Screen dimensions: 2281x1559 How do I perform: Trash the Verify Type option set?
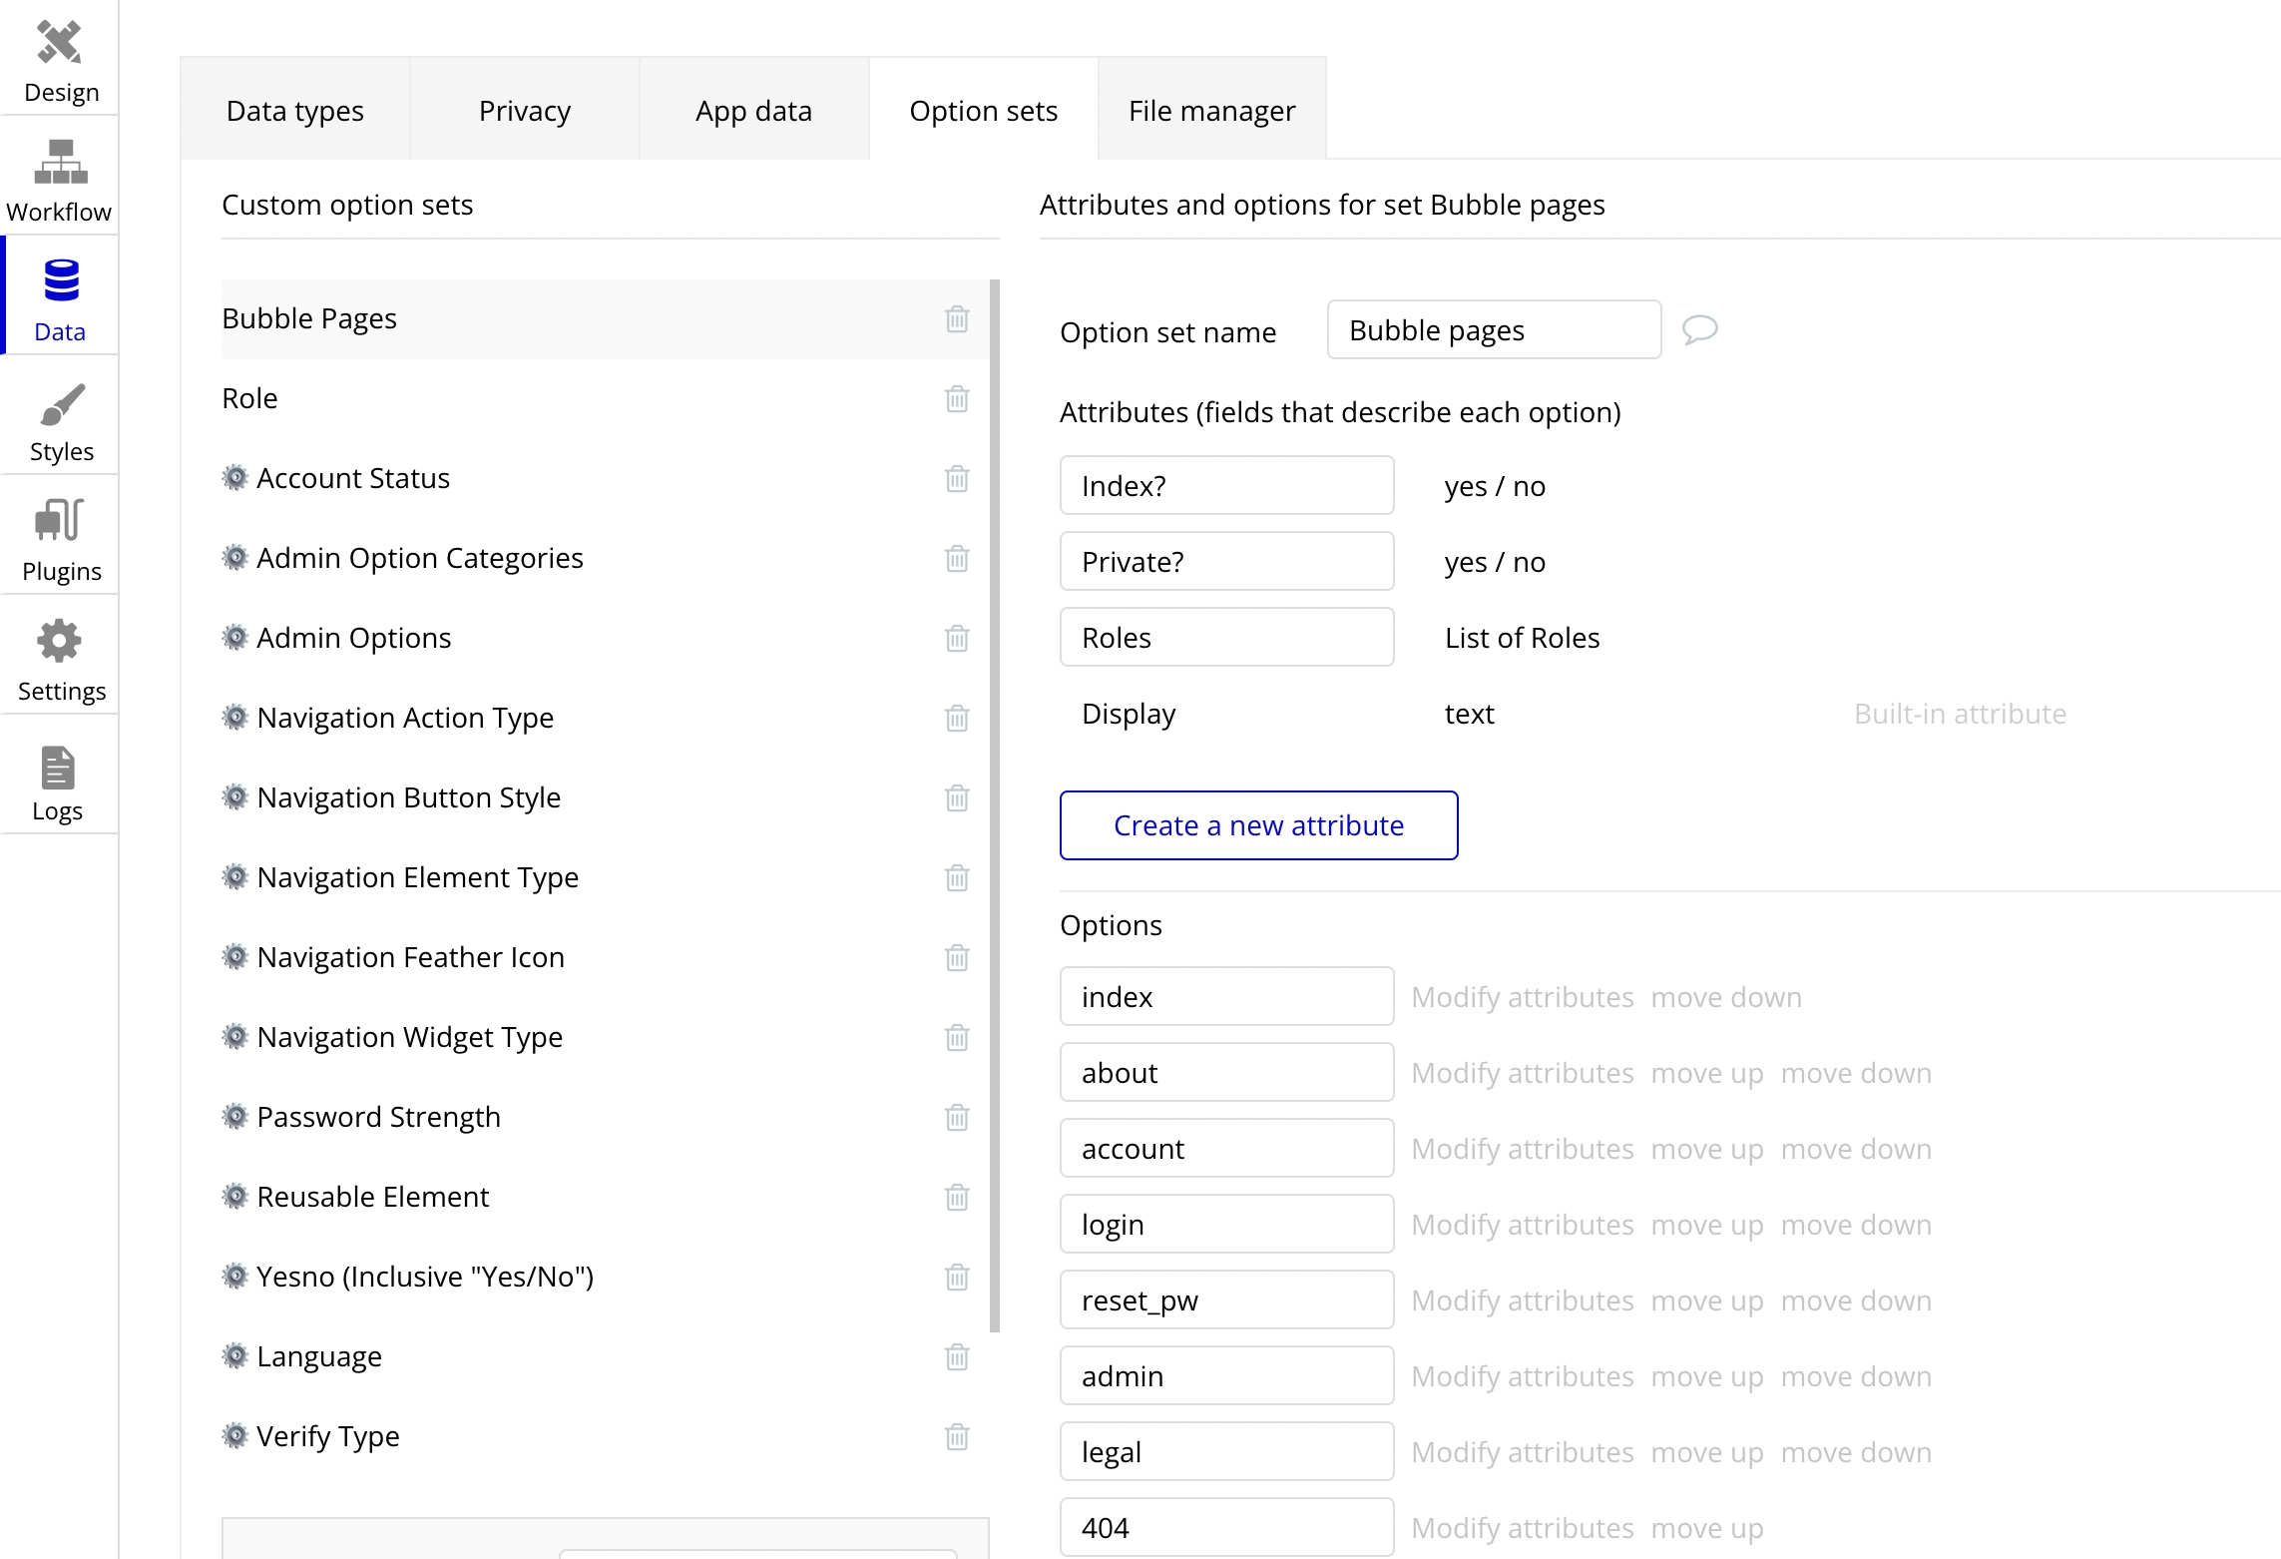tap(956, 1436)
